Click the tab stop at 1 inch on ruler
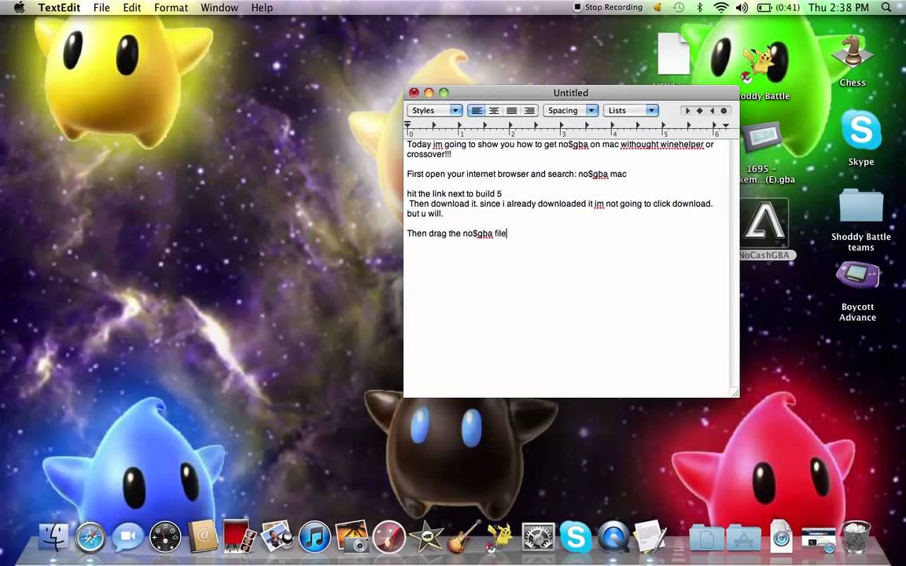Image resolution: width=906 pixels, height=566 pixels. (x=460, y=125)
